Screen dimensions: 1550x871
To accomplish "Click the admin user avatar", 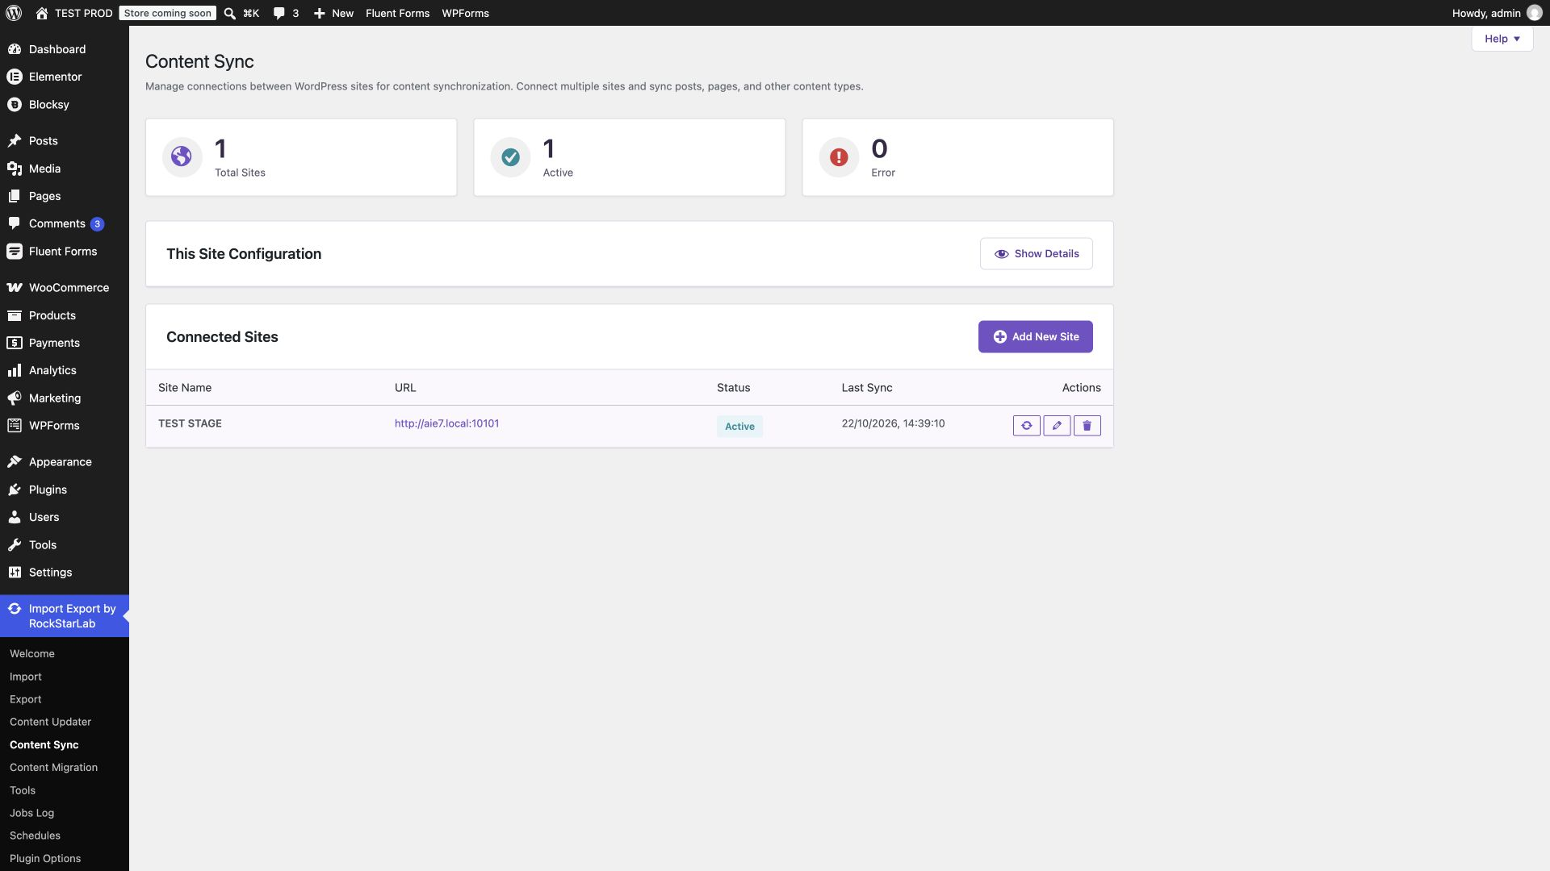I will click(x=1534, y=13).
